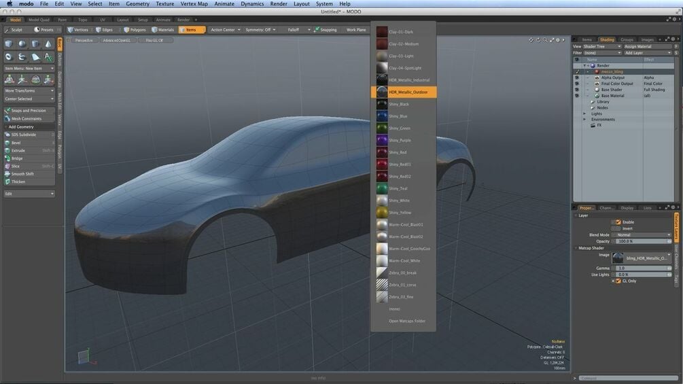Expand the Environments tree item
683x384 pixels.
[584, 120]
